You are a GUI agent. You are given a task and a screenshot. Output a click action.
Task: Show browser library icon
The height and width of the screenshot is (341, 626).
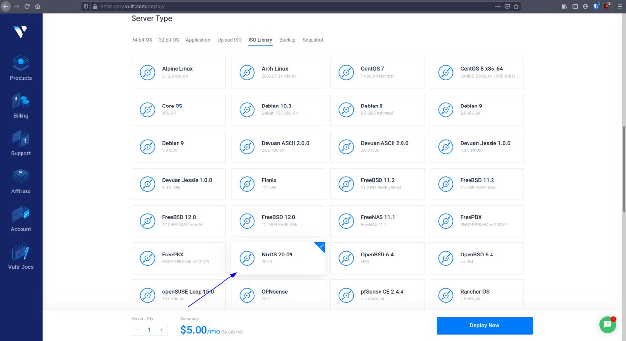(564, 6)
